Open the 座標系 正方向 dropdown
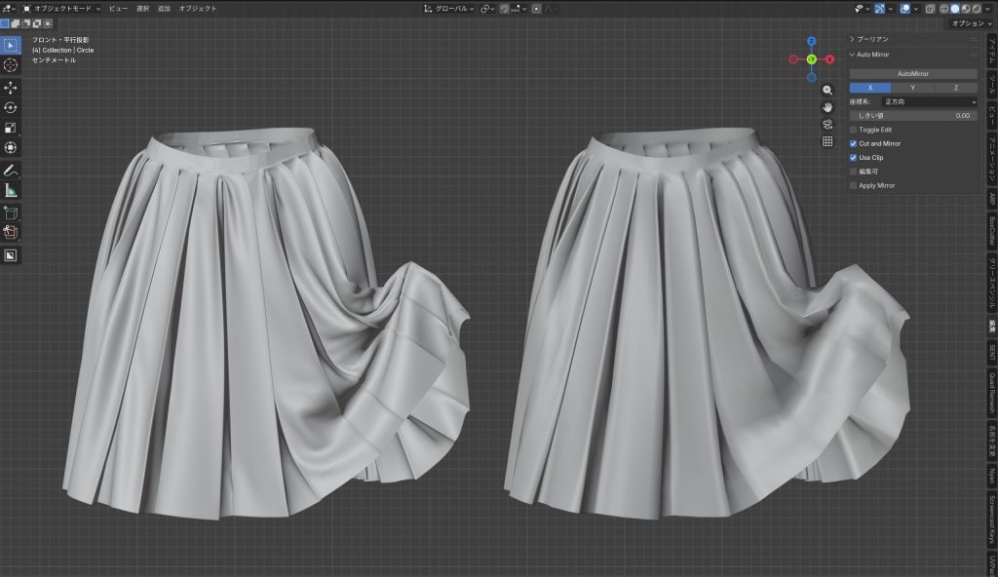This screenshot has width=998, height=577. (x=928, y=101)
